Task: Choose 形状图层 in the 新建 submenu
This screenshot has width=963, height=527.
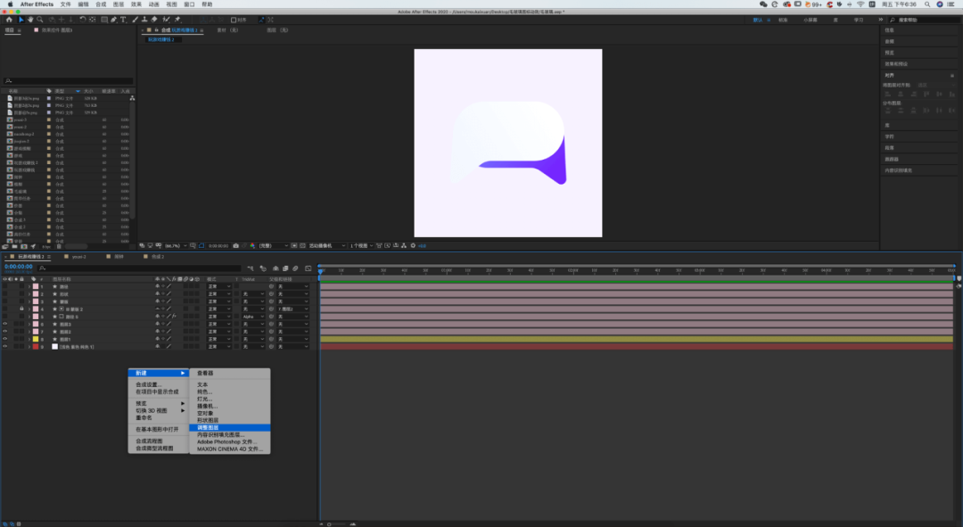Action: pos(208,420)
